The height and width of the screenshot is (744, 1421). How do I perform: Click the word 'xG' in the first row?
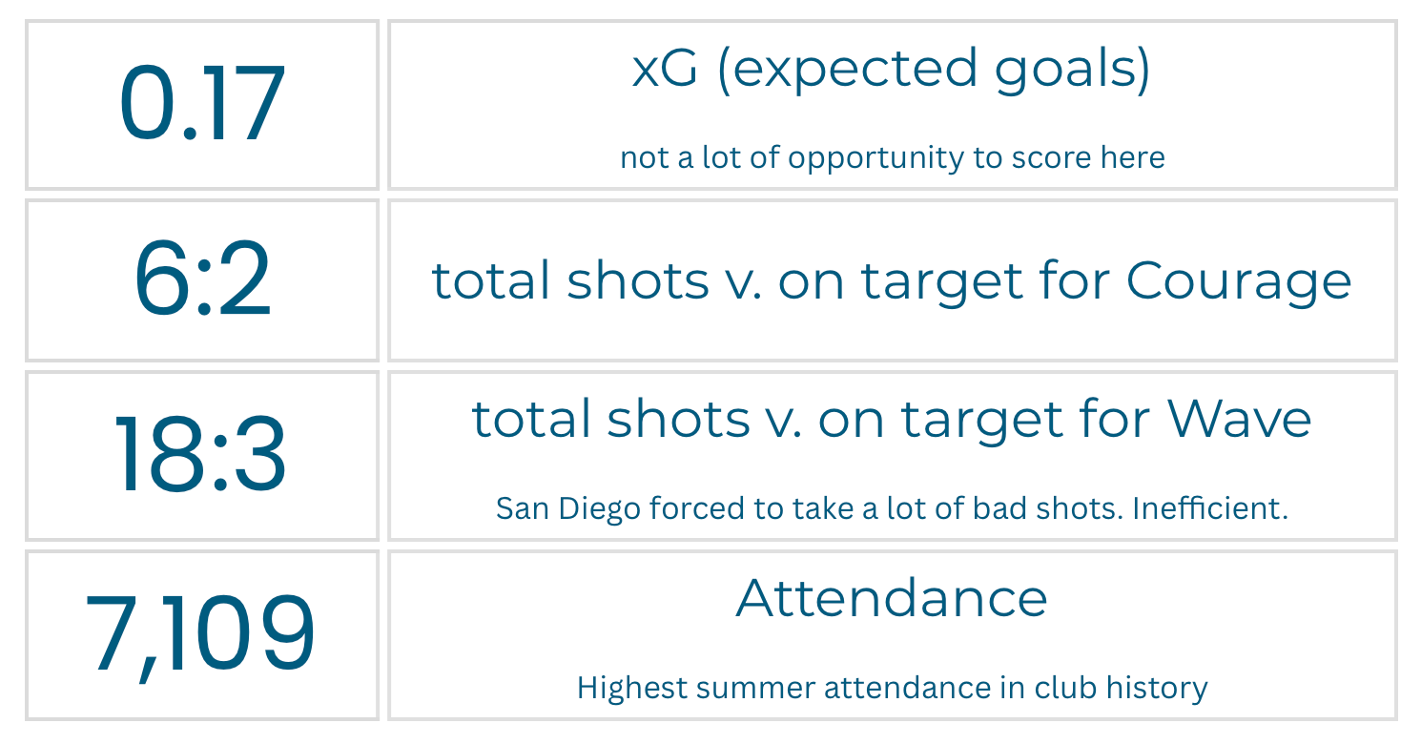(664, 70)
